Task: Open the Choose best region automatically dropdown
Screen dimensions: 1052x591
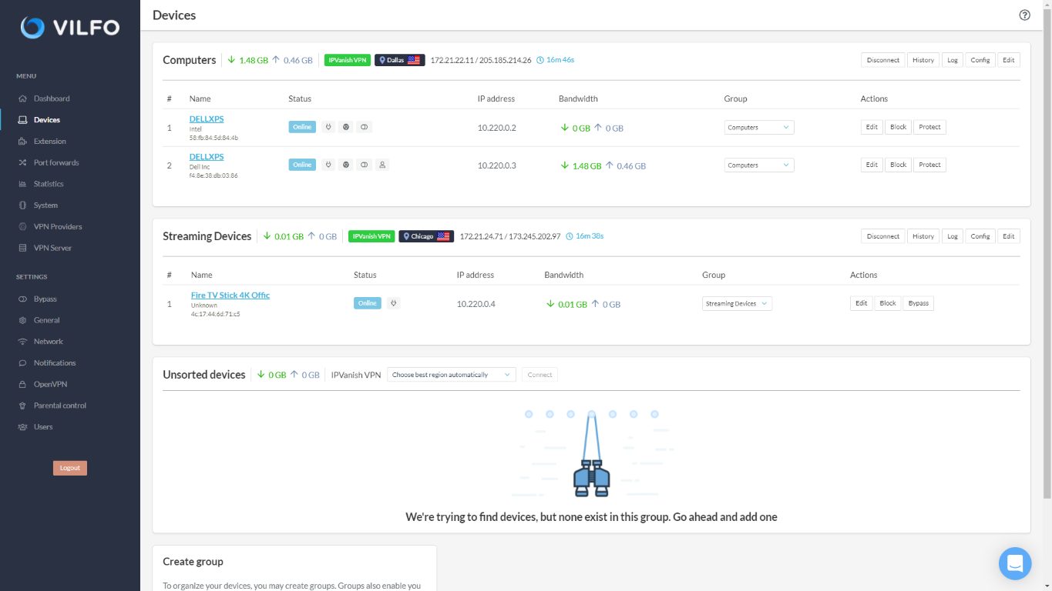Action: pos(451,375)
